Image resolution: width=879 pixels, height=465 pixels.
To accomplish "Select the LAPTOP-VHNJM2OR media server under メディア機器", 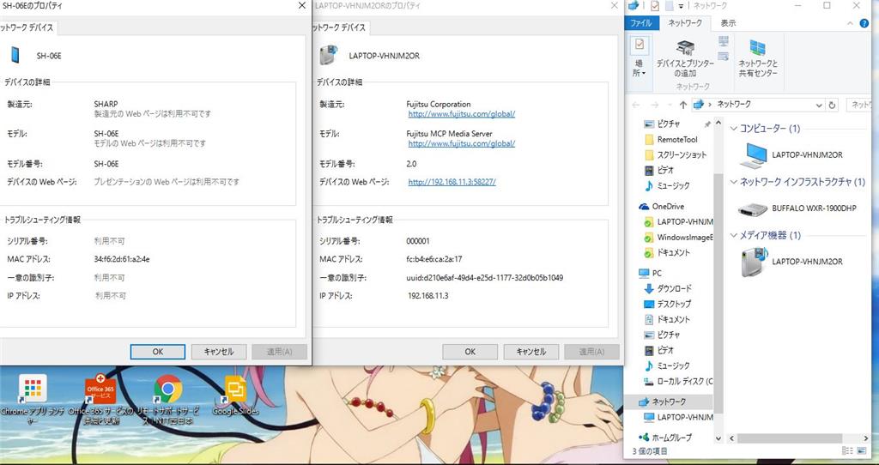I will [x=791, y=262].
